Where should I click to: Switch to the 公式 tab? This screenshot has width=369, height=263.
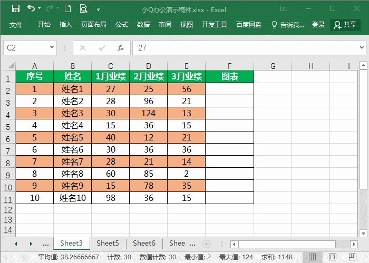click(x=122, y=25)
